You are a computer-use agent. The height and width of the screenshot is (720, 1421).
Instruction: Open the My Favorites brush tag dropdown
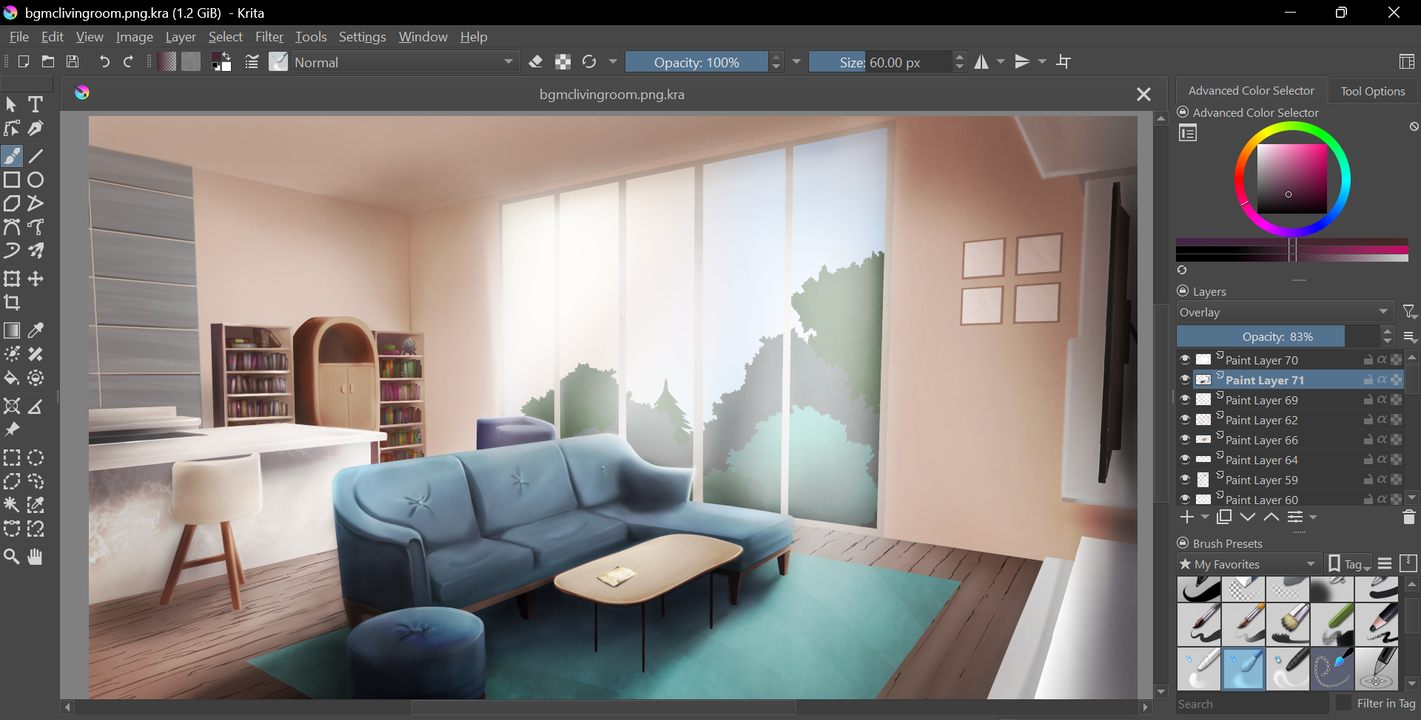1249,564
